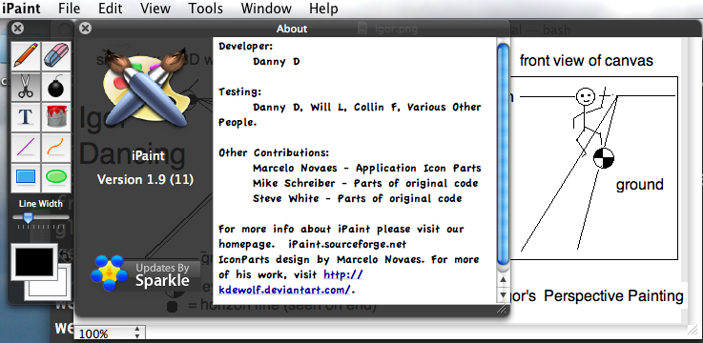The width and height of the screenshot is (703, 343).
Task: Select the Eraser tool
Action: click(56, 55)
